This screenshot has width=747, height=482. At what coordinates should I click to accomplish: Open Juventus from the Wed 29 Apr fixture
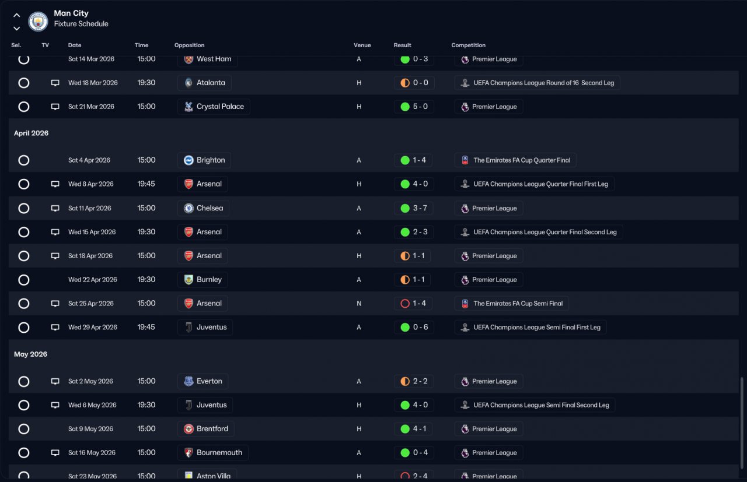pos(205,328)
